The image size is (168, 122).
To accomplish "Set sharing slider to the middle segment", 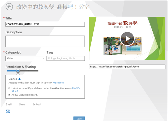I will tap(23, 71).
